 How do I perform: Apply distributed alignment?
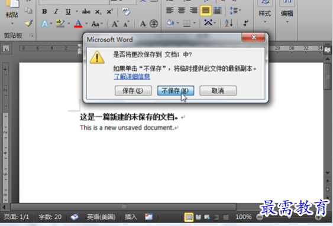pos(217,11)
